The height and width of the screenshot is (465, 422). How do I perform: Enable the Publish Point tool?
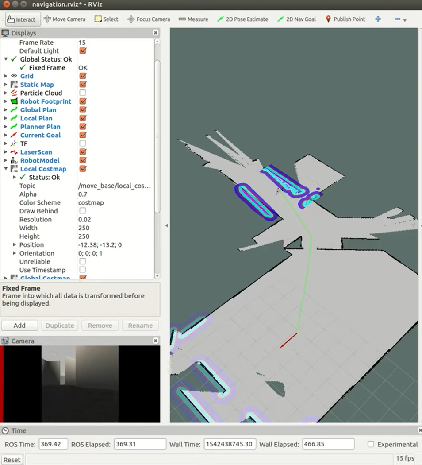coord(345,19)
